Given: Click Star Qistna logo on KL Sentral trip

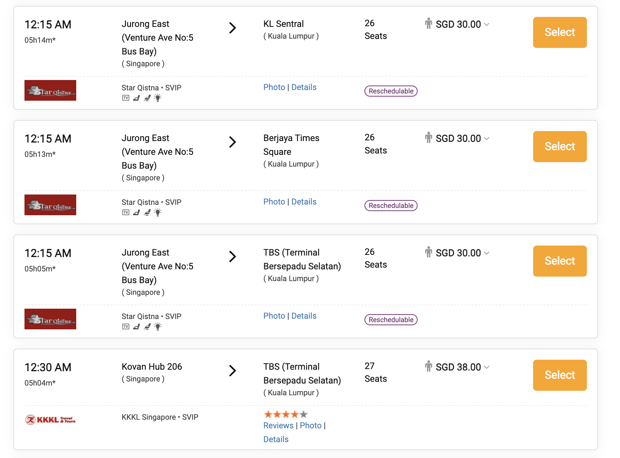Looking at the screenshot, I should 50,90.
